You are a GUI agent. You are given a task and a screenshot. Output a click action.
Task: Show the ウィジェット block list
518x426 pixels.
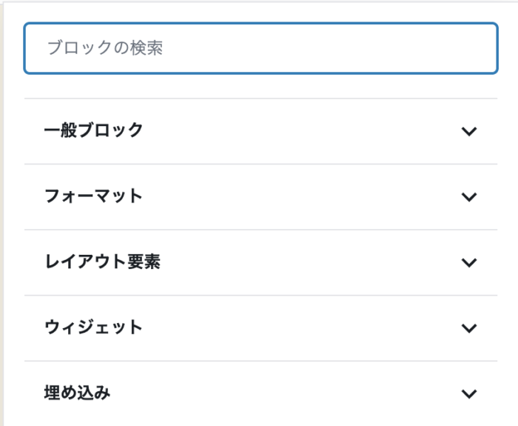[x=260, y=328]
